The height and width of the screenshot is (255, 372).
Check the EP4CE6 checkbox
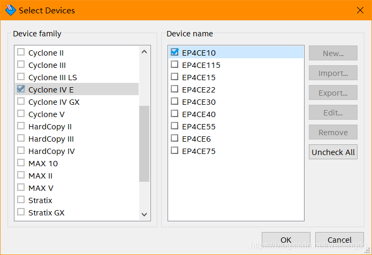click(174, 138)
